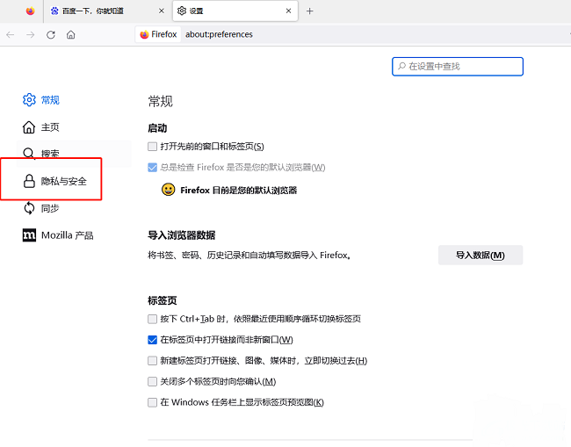Viewport: 571px width, 447px height.
Task: Enable Ctrl+Tab recent-order switching checkbox
Action: (x=152, y=320)
